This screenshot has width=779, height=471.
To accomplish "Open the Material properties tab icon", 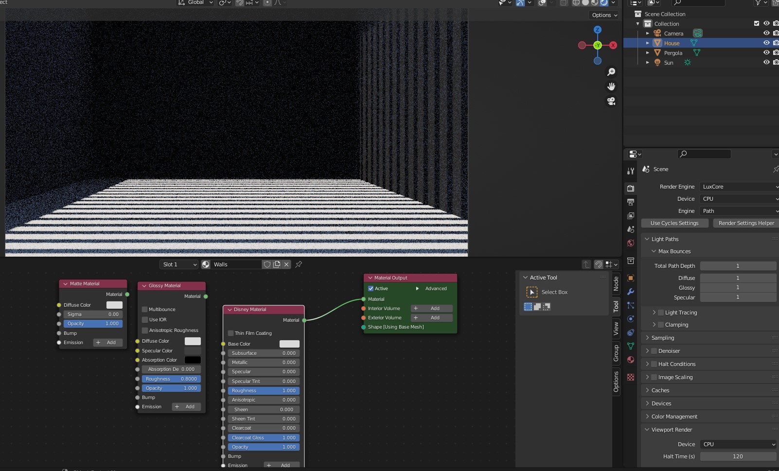I will click(x=631, y=360).
